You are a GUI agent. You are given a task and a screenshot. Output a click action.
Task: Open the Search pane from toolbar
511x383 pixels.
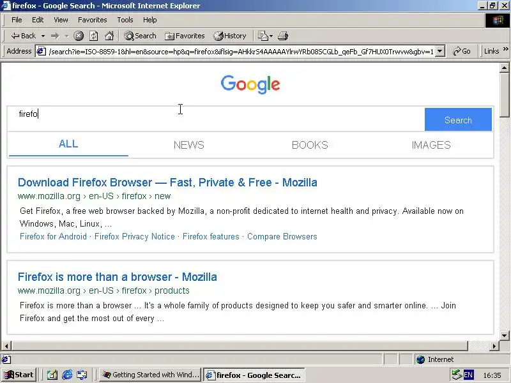click(140, 36)
